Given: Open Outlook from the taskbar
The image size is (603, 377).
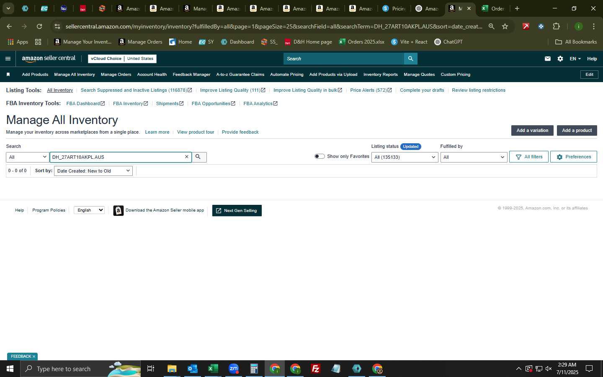Looking at the screenshot, I should (x=192, y=369).
